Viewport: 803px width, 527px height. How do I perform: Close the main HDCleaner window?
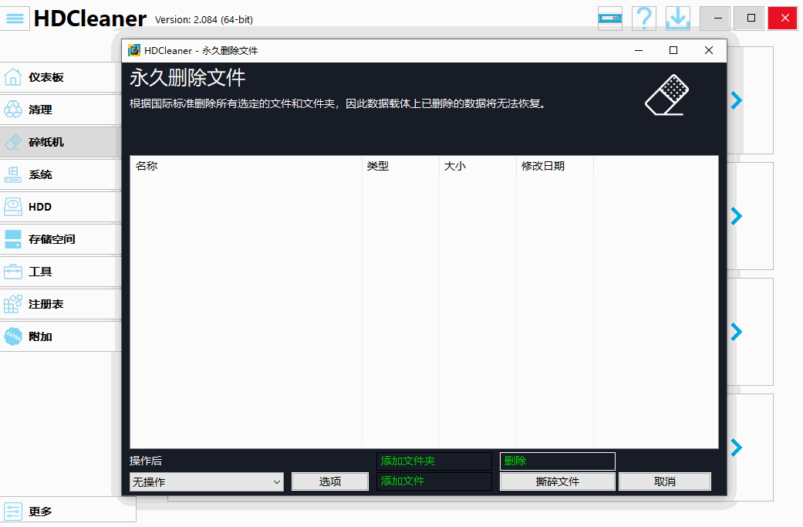(782, 19)
